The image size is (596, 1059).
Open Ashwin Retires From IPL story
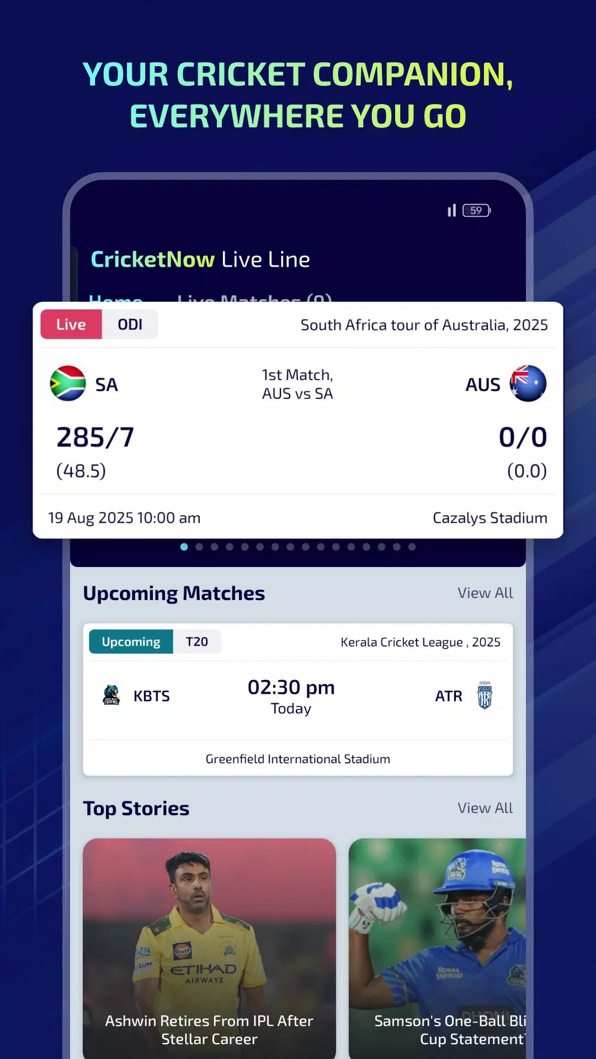(209, 948)
